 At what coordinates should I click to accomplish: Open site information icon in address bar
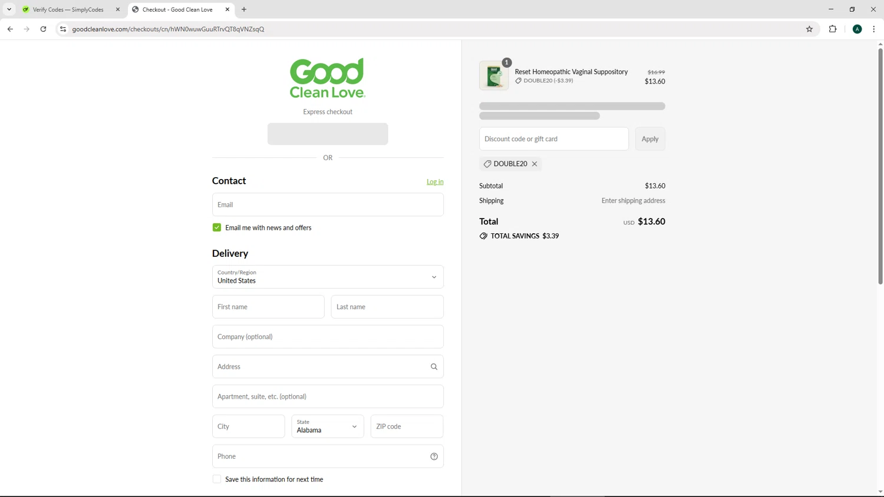(63, 29)
